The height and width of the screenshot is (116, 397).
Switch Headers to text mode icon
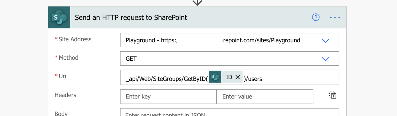[333, 95]
